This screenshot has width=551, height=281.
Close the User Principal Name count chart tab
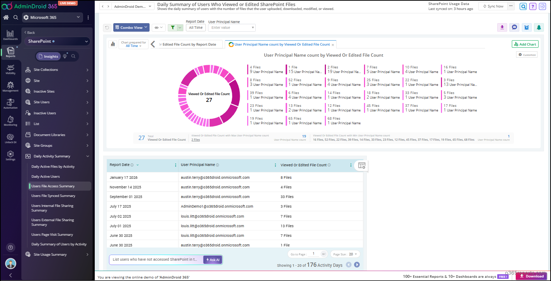click(x=333, y=45)
